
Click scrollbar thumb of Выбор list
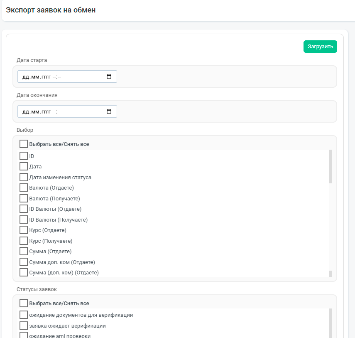coord(331,166)
